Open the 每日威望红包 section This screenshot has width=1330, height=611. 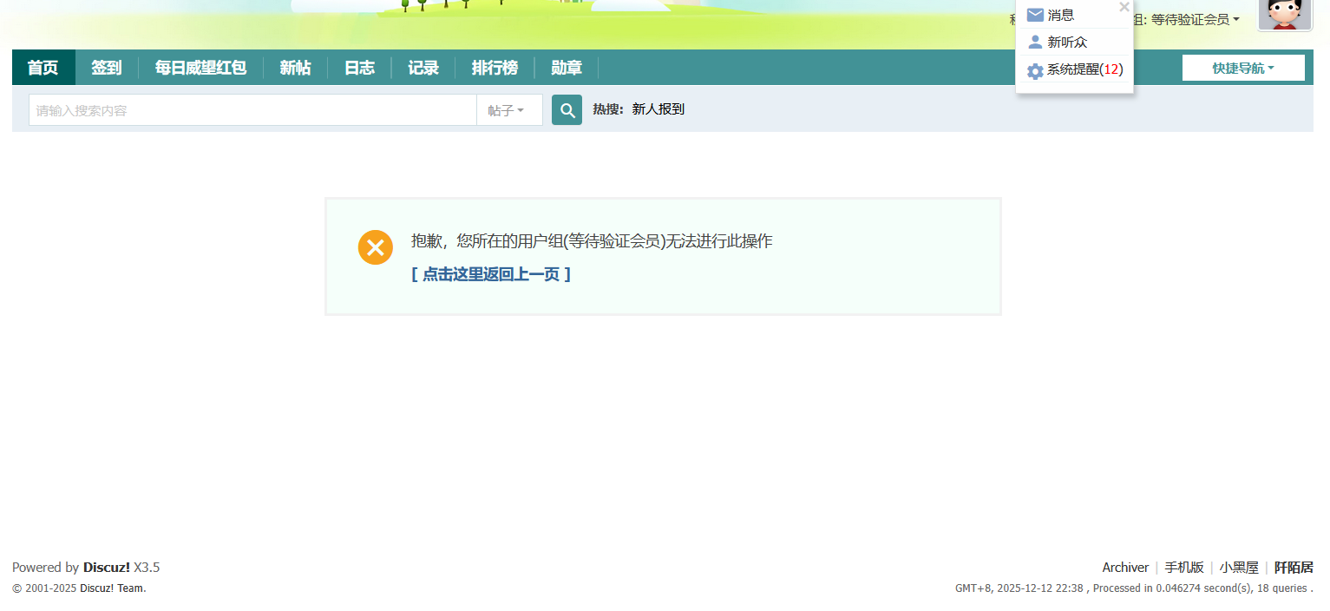(x=200, y=67)
